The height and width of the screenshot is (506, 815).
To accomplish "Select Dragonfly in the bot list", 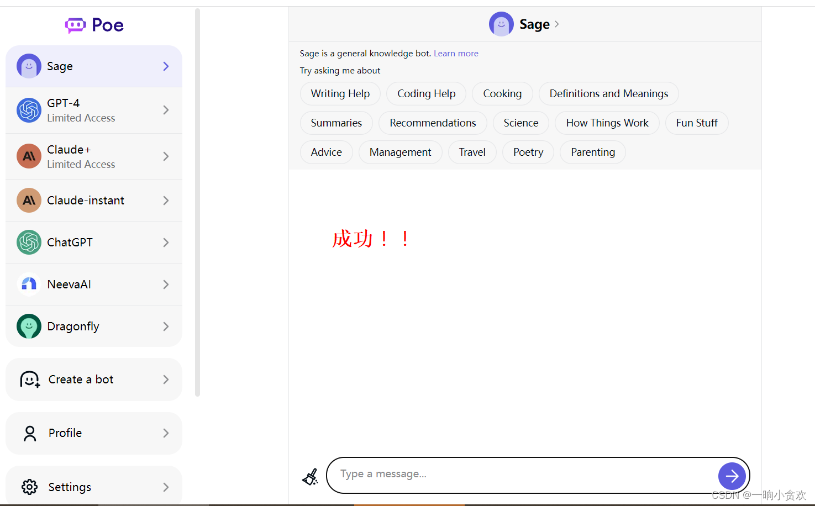I will pyautogui.click(x=94, y=326).
